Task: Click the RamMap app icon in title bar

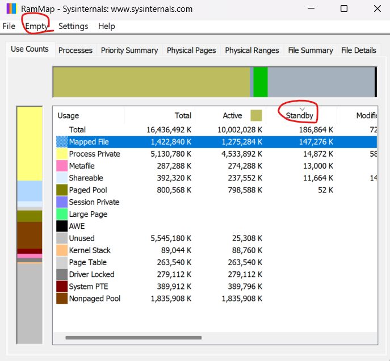Action: coord(11,9)
